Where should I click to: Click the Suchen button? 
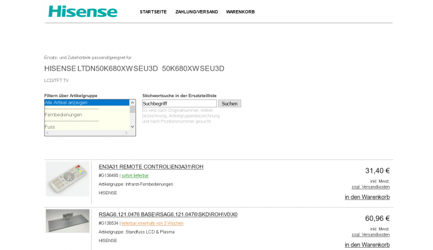tap(229, 103)
